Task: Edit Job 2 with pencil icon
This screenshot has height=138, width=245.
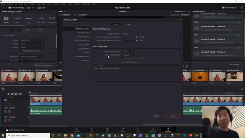Action: tap(238, 22)
